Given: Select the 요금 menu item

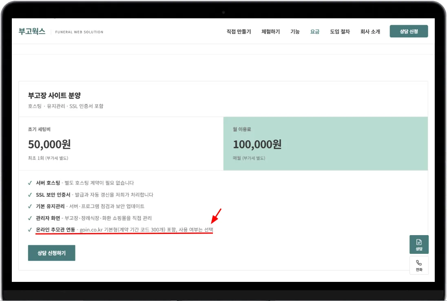Looking at the screenshot, I should pos(315,32).
